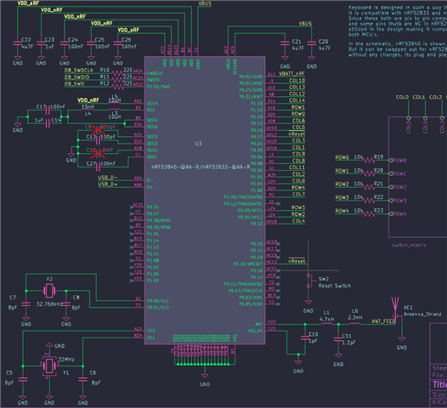Select the L3 10uH inductor symbol
Image resolution: width=447 pixels, height=408 pixels.
coord(115,109)
